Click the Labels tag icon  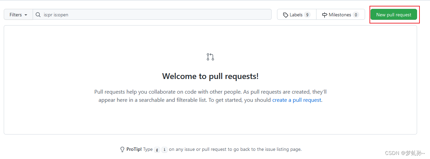(x=286, y=15)
